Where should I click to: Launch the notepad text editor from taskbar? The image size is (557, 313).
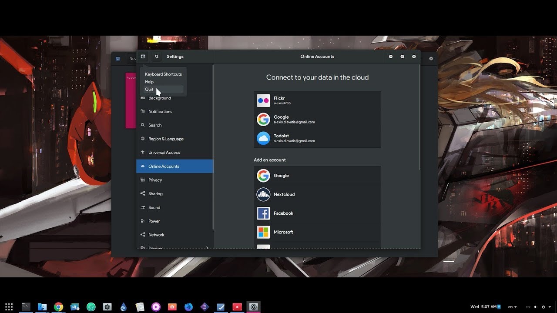pos(140,307)
